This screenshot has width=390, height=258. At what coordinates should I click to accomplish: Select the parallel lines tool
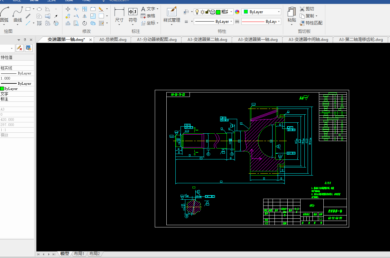[x=28, y=16]
